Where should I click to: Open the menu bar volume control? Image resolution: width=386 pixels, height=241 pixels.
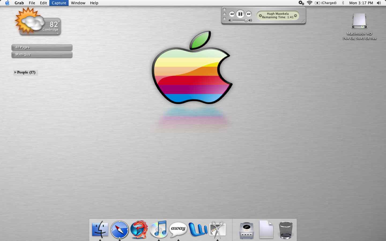pyautogui.click(x=378, y=3)
